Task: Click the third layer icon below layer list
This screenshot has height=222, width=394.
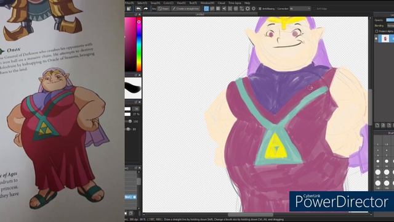Action: (x=389, y=125)
